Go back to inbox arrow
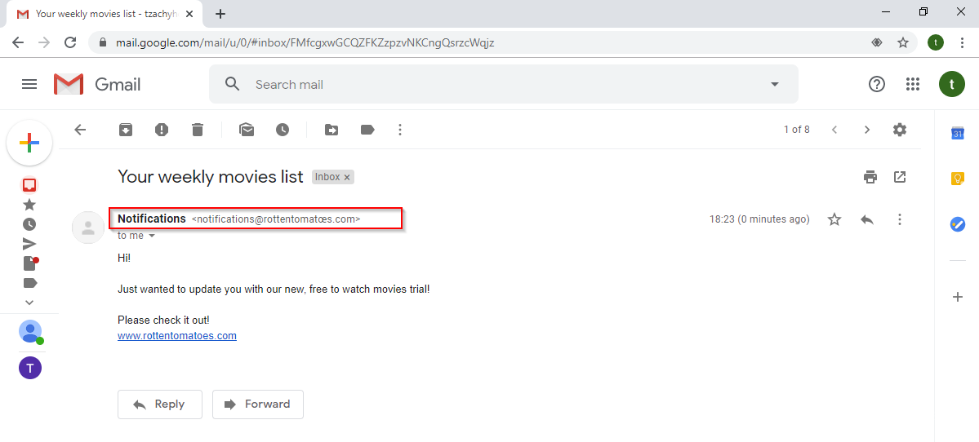Viewport: 979px width, 442px height. (80, 130)
